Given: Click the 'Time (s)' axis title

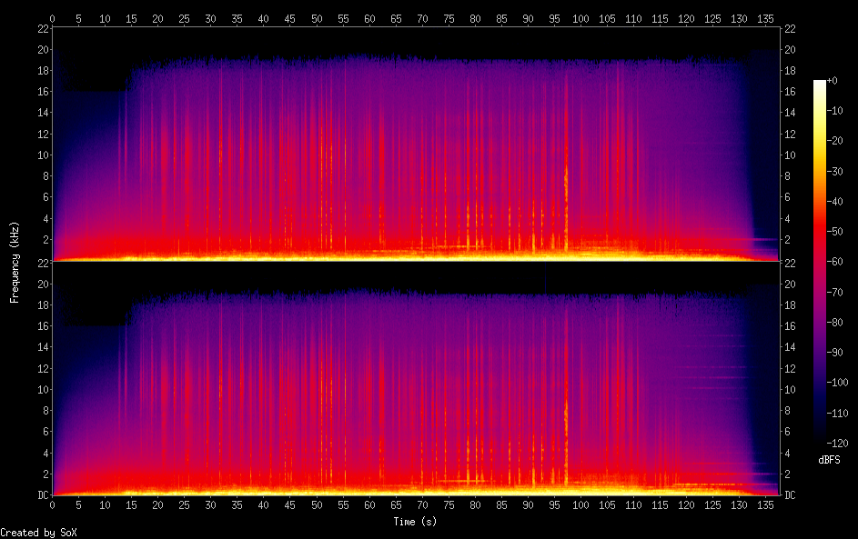Looking at the screenshot, I should point(415,522).
